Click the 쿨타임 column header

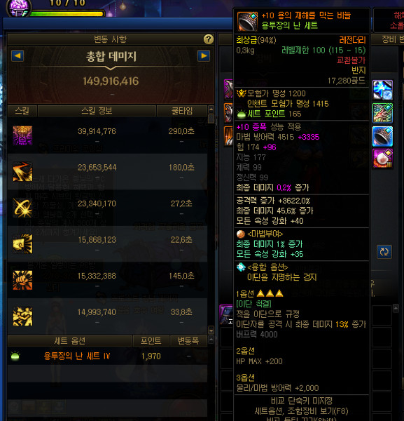tap(182, 111)
